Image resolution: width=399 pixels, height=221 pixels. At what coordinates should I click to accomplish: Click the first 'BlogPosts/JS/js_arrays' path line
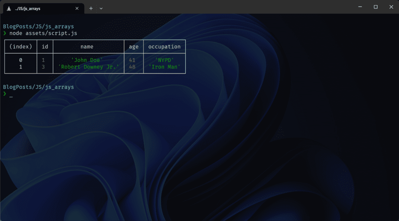39,26
